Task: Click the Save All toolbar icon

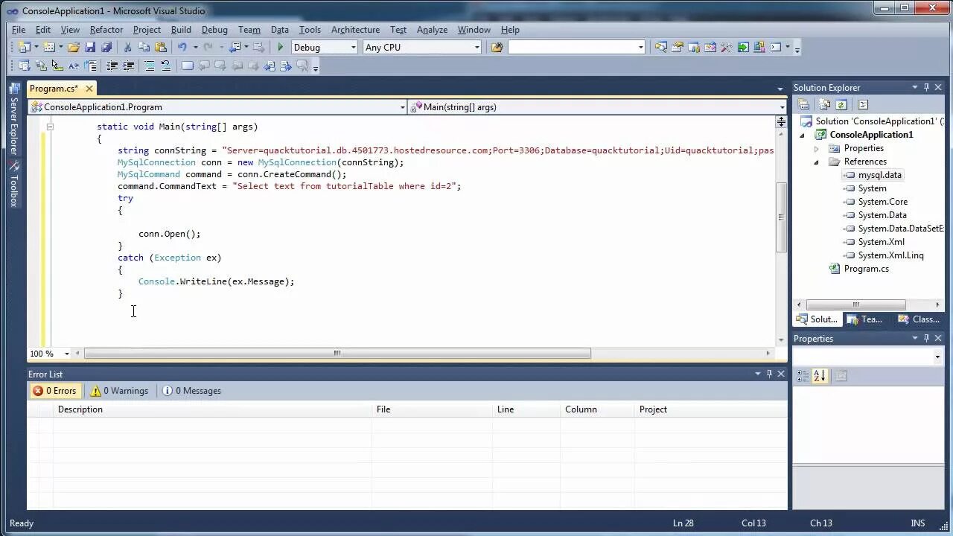Action: tap(105, 47)
